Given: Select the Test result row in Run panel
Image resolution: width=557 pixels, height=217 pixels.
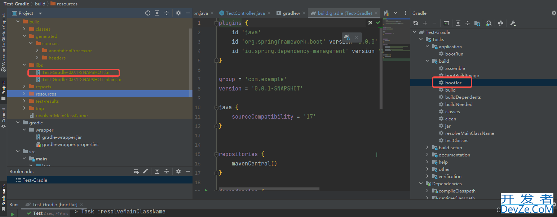Looking at the screenshot, I should (48, 213).
